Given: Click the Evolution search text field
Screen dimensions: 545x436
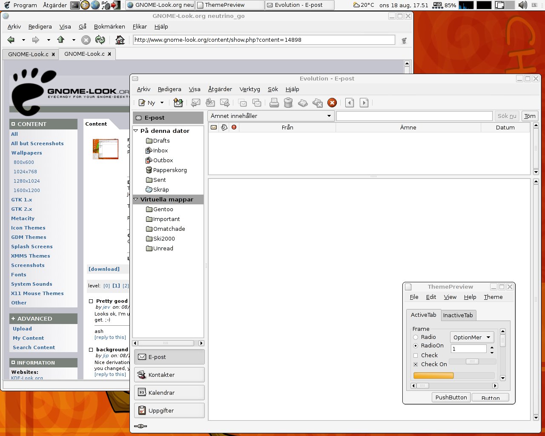Looking at the screenshot, I should 414,116.
